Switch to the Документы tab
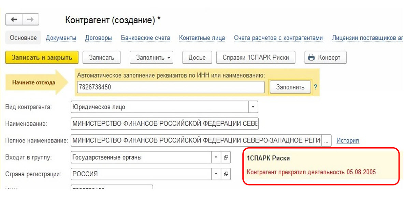 tap(61, 38)
